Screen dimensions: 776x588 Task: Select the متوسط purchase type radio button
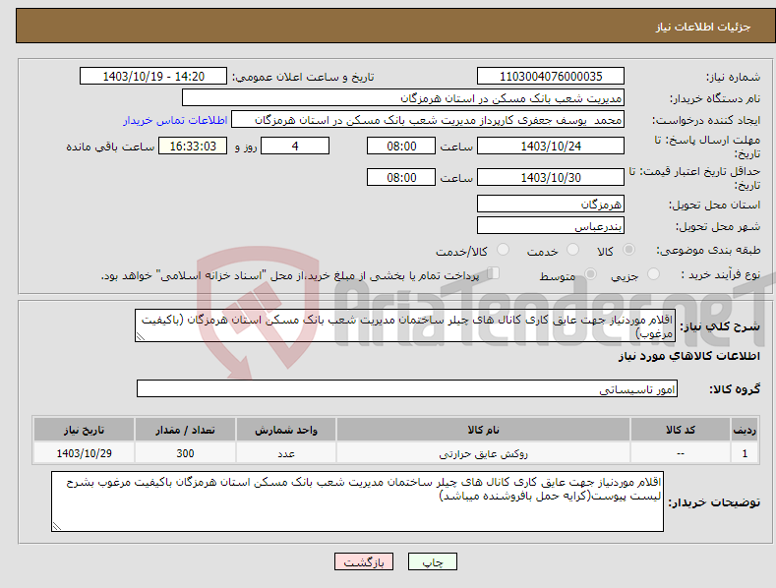pos(590,274)
